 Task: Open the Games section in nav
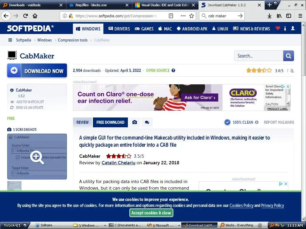(x=144, y=29)
